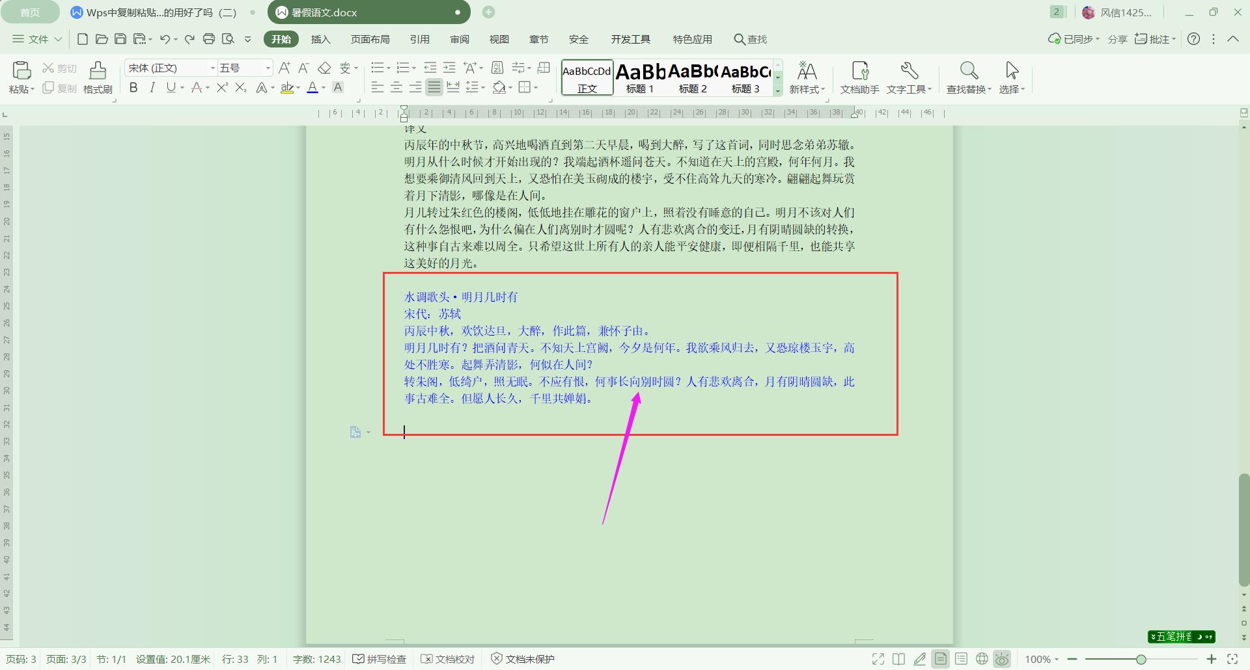Image resolution: width=1250 pixels, height=670 pixels.
Task: Click the 分享 (Share) button
Action: (x=1117, y=39)
